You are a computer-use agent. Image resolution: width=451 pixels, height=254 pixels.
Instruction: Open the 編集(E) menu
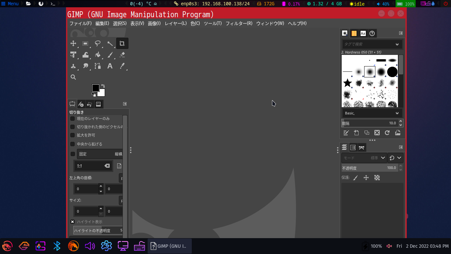[102, 23]
